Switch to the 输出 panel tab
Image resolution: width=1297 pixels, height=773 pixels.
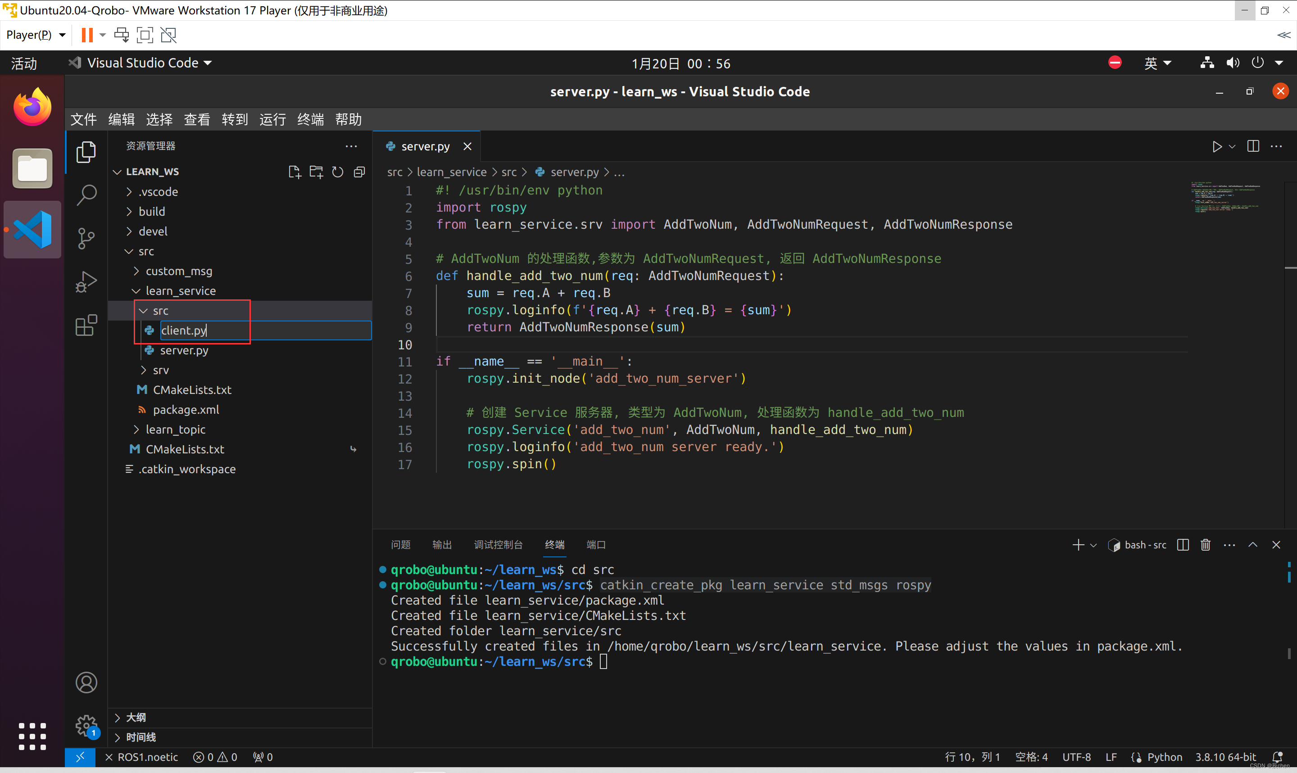coord(442,545)
